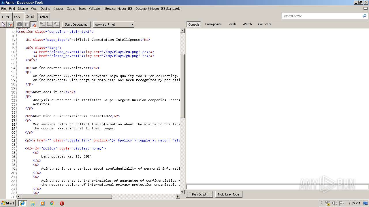Click the network status tray icon
Screen dimensions: 369x207
[328, 203]
